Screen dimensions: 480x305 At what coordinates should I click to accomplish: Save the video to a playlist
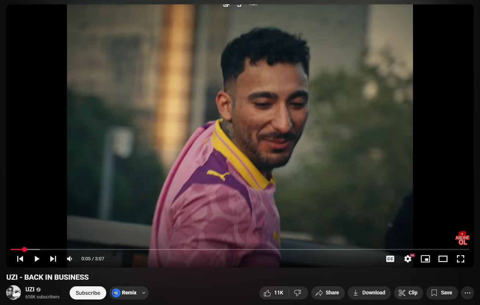(442, 293)
